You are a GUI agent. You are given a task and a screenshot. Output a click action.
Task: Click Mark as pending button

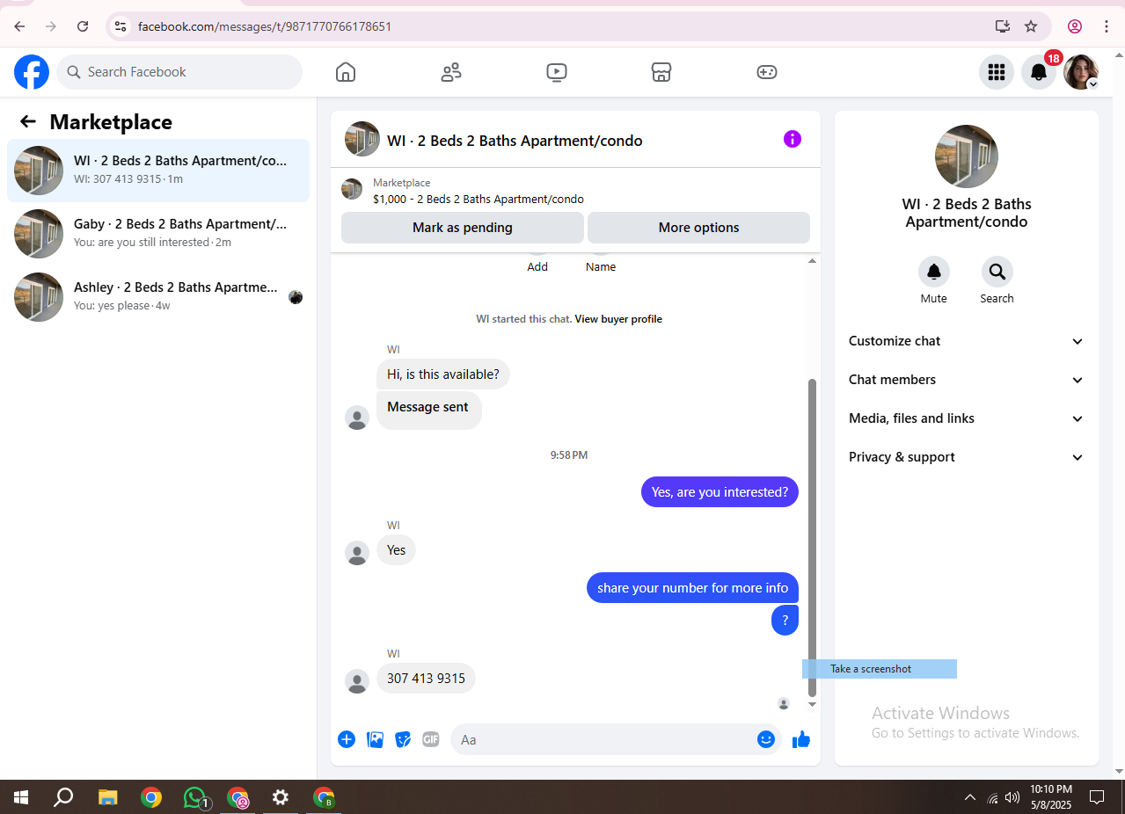463,228
